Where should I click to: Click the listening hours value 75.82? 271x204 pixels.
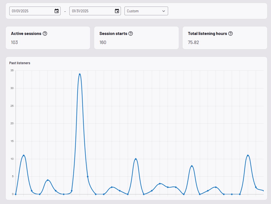193,42
